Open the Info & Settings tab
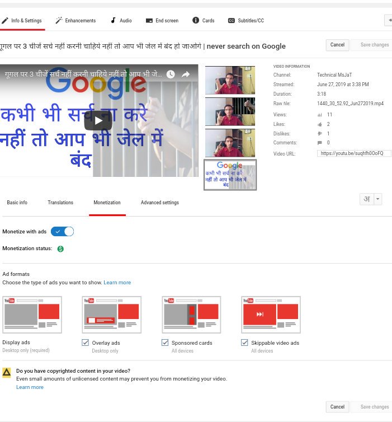 22,21
